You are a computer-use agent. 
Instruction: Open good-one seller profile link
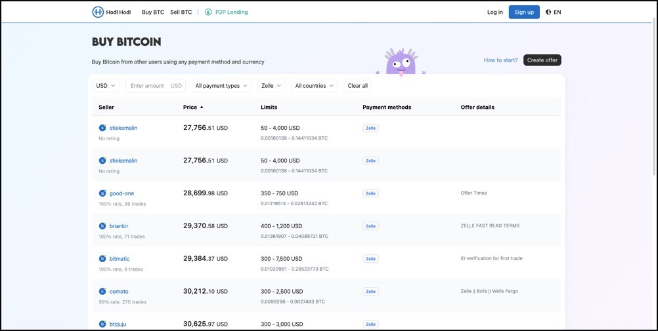121,193
